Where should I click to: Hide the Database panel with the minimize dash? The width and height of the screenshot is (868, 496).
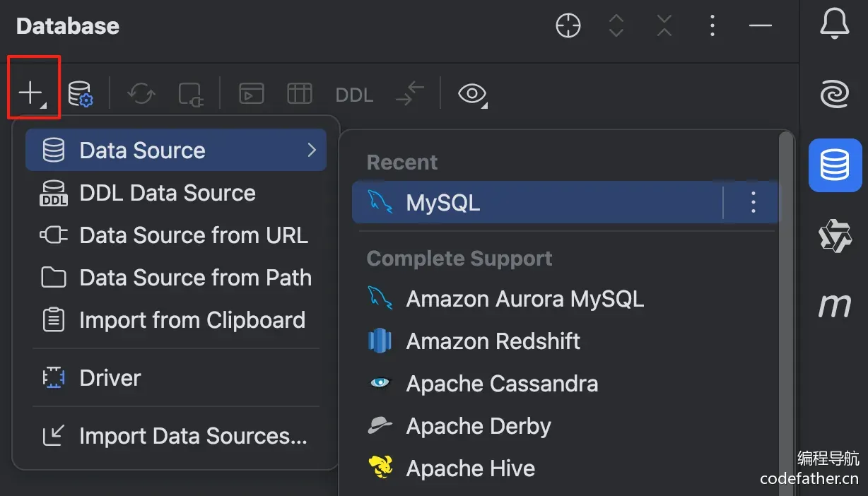761,26
